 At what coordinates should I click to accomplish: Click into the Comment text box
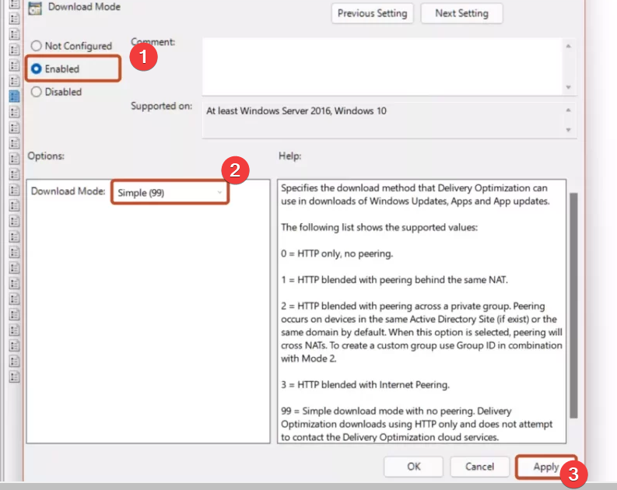[x=382, y=66]
